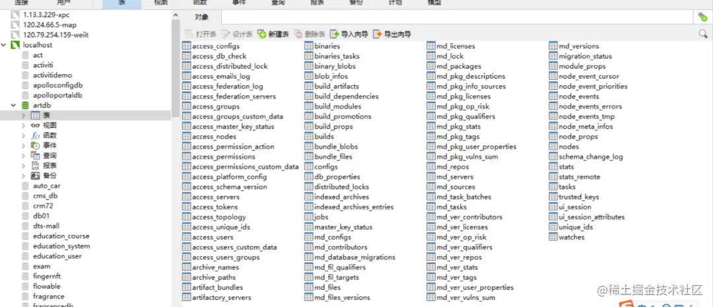Screen dimensions: 713x307
Task: Click the database icon beside education_course
Action: [x=26, y=236]
